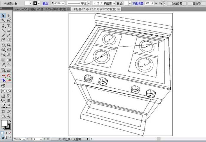This screenshot has height=142, width=206.
Task: Open the 不透明度 opacity panel link
Action: click(x=138, y=4)
